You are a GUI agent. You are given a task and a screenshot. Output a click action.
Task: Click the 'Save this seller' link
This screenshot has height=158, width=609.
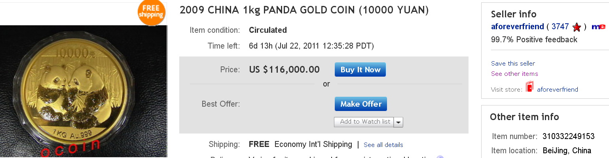click(x=513, y=64)
